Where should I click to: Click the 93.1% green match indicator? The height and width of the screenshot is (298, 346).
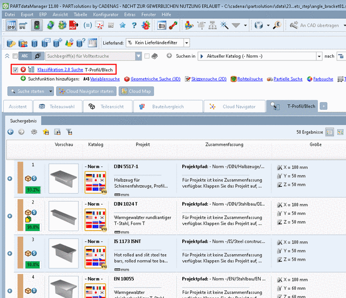pos(33,190)
